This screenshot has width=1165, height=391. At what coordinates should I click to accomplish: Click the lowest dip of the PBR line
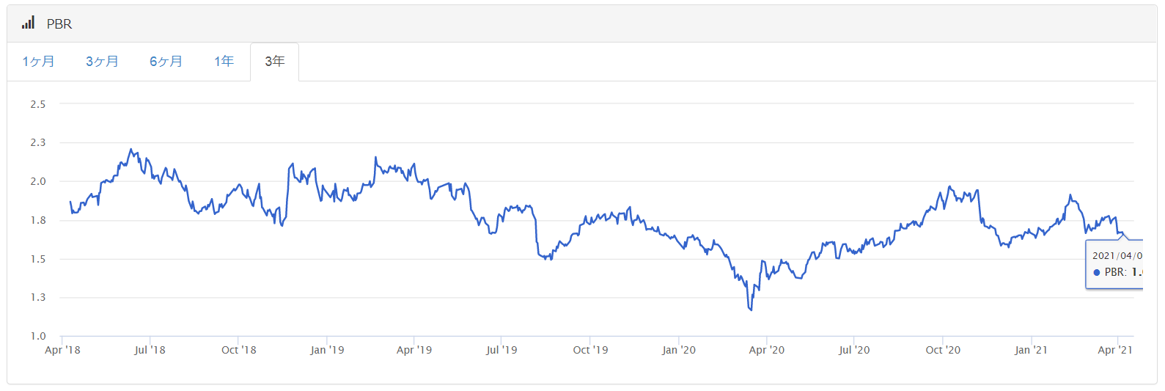(x=751, y=310)
